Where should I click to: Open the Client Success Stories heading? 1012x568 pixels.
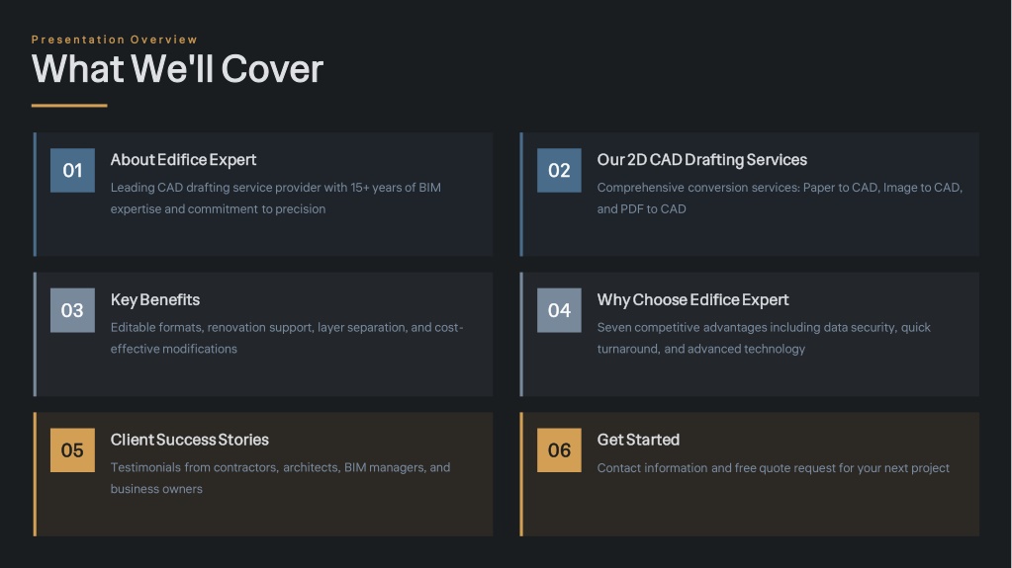coord(189,441)
